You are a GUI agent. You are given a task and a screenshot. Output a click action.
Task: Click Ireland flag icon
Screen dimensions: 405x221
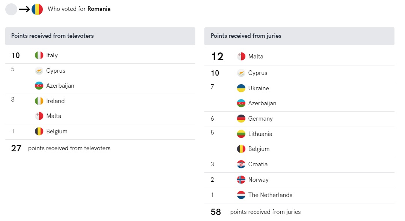coord(39,101)
